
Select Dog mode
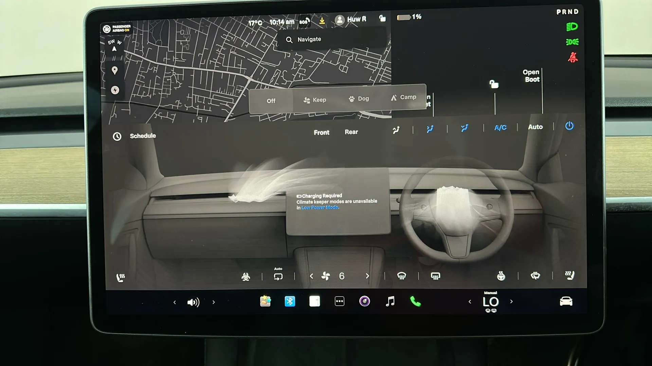pyautogui.click(x=359, y=99)
